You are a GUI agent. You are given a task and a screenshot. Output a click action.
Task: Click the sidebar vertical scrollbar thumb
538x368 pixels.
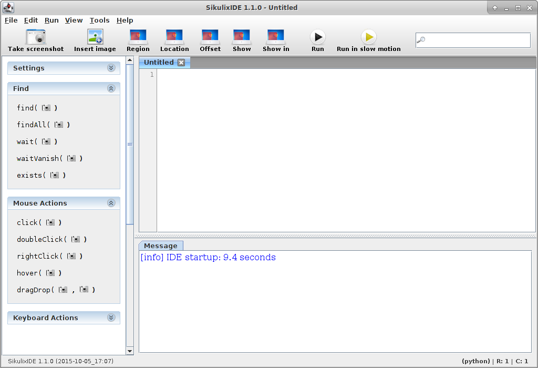pyautogui.click(x=130, y=144)
